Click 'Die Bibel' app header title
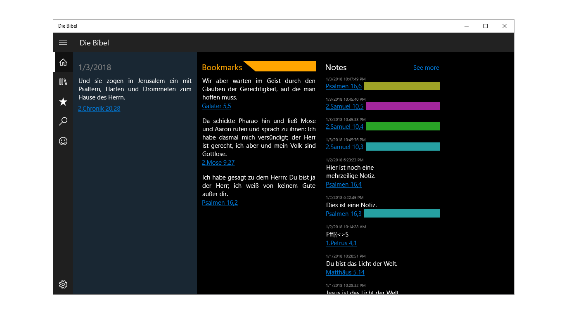This screenshot has height=317, width=564. click(x=94, y=43)
